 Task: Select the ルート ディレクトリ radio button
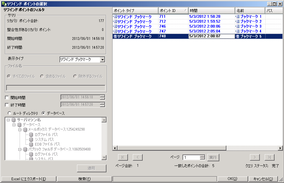10,113
